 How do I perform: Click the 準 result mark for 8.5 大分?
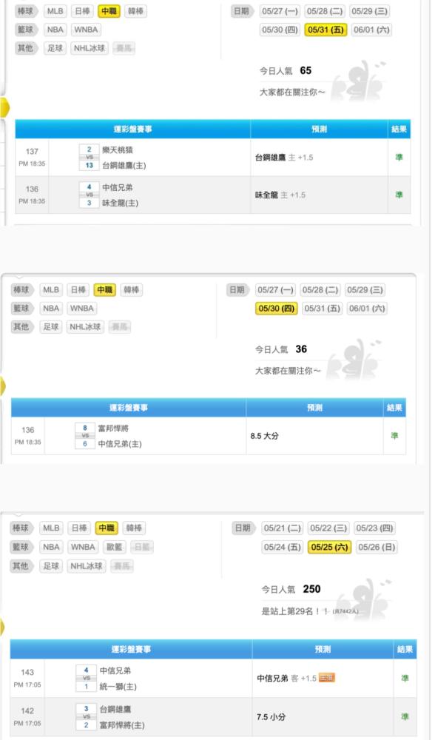[x=394, y=436]
